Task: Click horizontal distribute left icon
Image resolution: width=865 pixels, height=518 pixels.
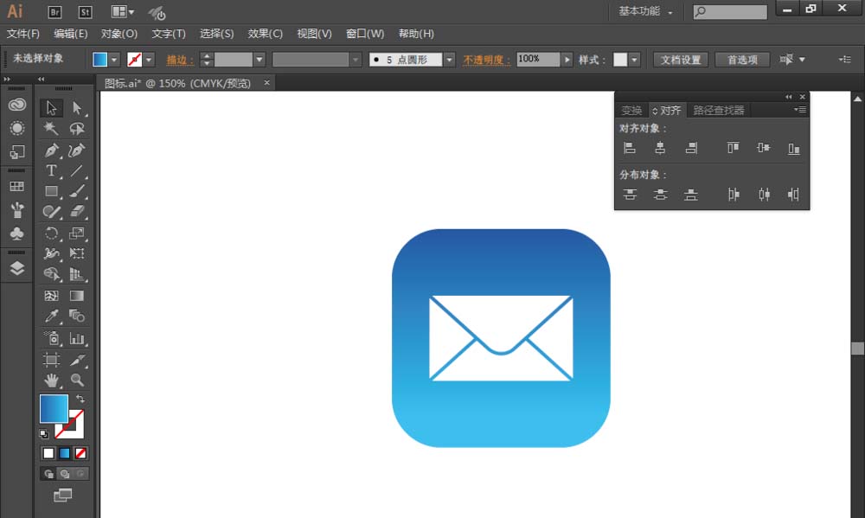Action: 734,195
